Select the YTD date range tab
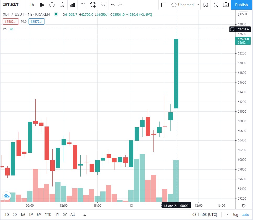This screenshot has height=220, width=253. coord(48,214)
